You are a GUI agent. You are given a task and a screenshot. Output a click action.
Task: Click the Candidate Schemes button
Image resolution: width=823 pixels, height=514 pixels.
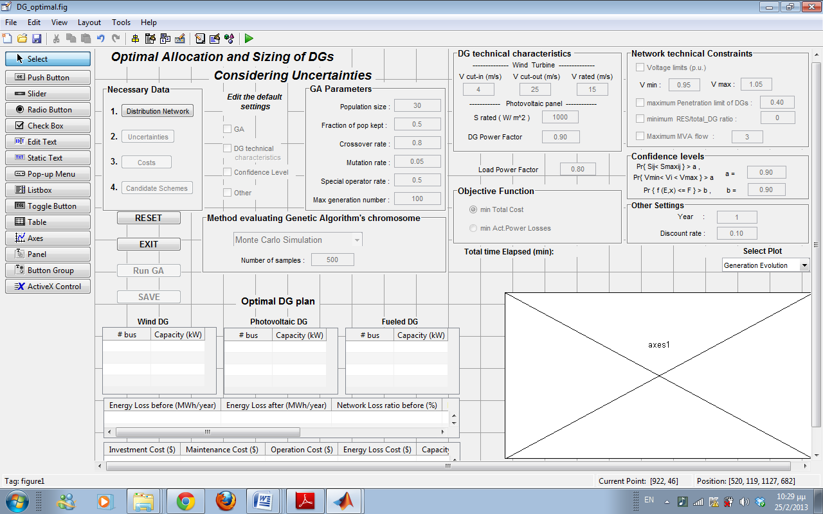(x=157, y=188)
